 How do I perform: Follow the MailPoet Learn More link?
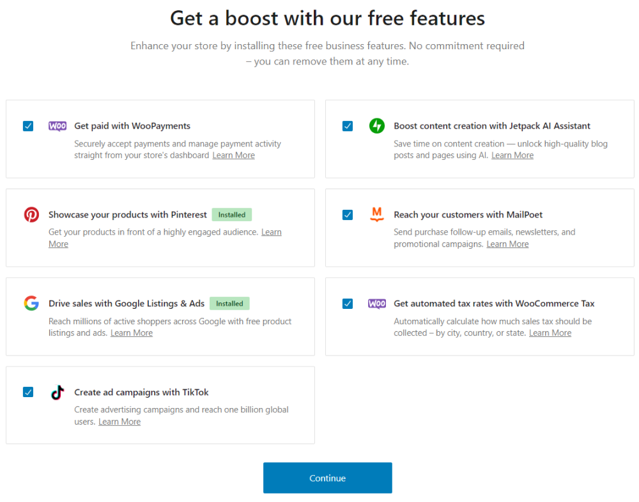click(x=507, y=244)
